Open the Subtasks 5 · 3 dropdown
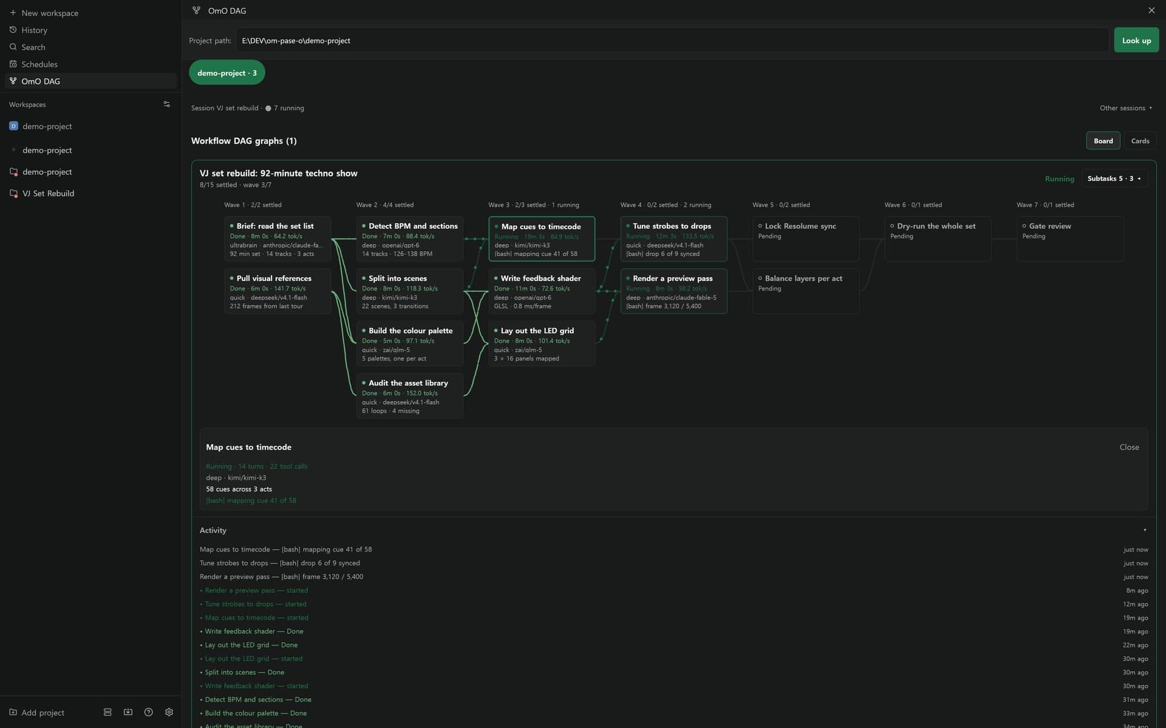 coord(1114,178)
